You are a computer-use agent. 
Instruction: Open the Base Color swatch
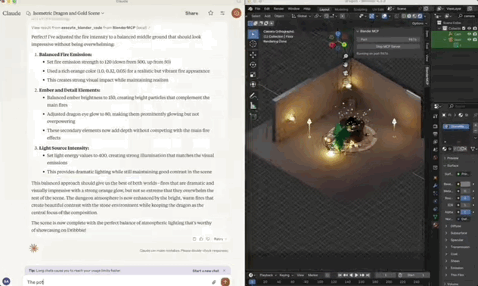(465, 184)
